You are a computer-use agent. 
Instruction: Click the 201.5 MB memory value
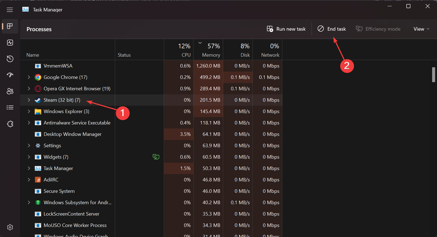(210, 100)
